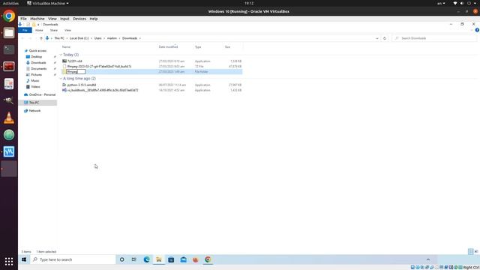Show Applications grid in Ubuntu dock

pos(9,262)
